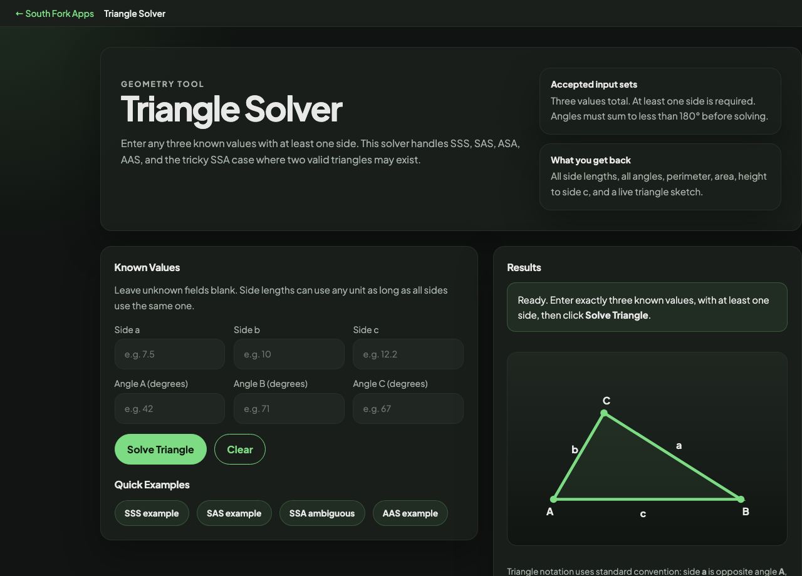The height and width of the screenshot is (576, 802).
Task: Focus the Side b input field
Action: pyautogui.click(x=289, y=354)
